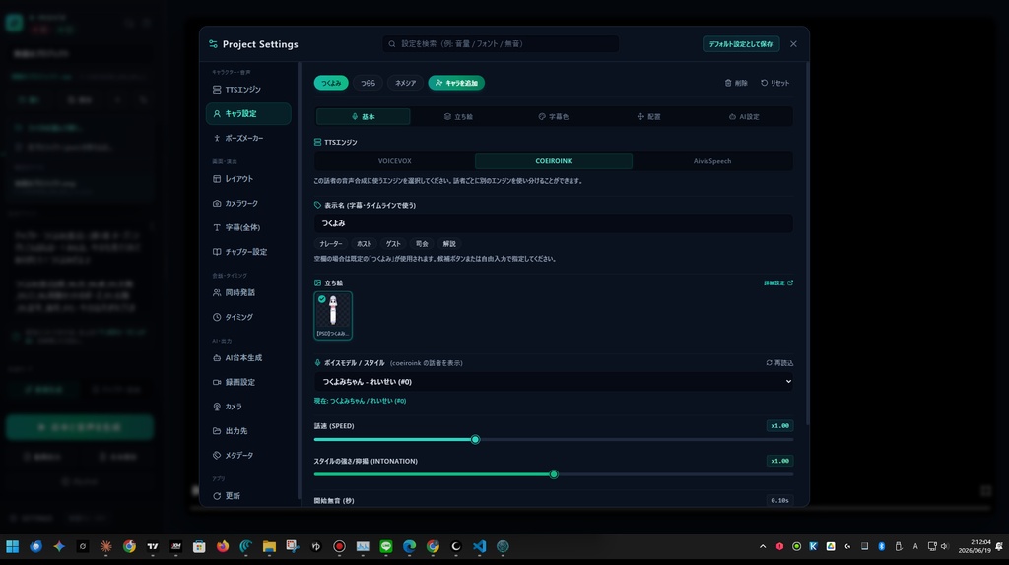Switch to the AI設定 tab
Image resolution: width=1009 pixels, height=565 pixels.
(x=744, y=117)
